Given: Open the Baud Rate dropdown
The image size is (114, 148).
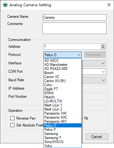Looking at the screenshot, I should [103, 80].
